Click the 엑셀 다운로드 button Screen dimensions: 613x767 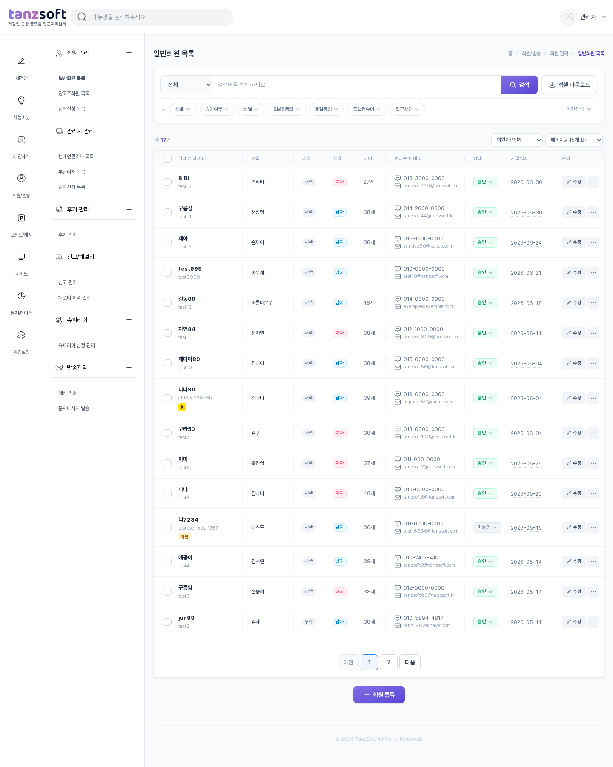pos(569,85)
